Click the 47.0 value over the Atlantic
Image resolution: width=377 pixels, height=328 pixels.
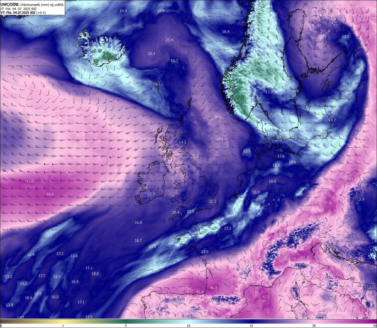(x=30, y=182)
